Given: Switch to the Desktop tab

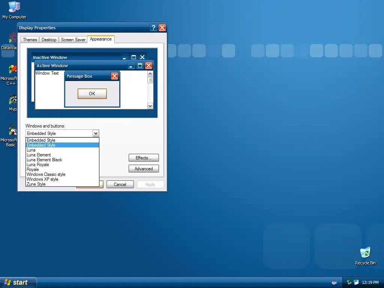Looking at the screenshot, I should pos(49,40).
